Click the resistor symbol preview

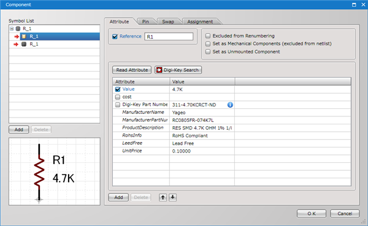tap(55, 171)
